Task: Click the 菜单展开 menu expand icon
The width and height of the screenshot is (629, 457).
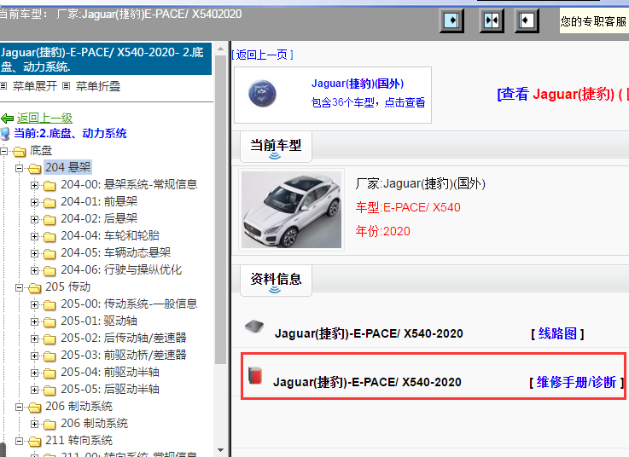Action: (x=3, y=86)
